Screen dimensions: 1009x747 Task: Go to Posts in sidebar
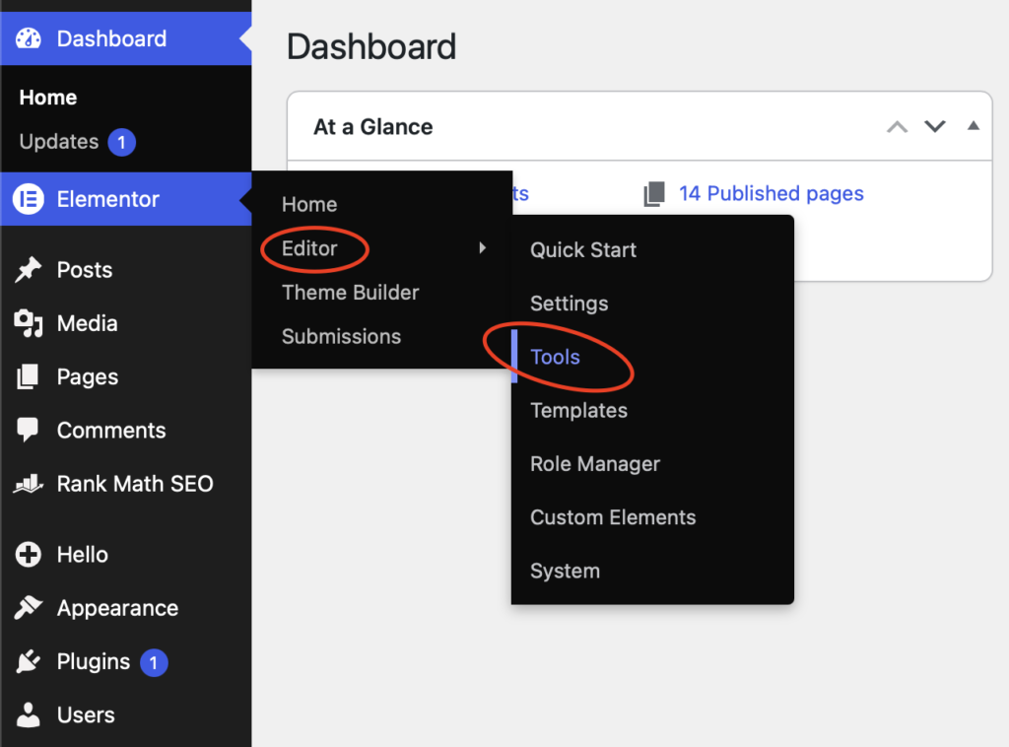pyautogui.click(x=85, y=270)
